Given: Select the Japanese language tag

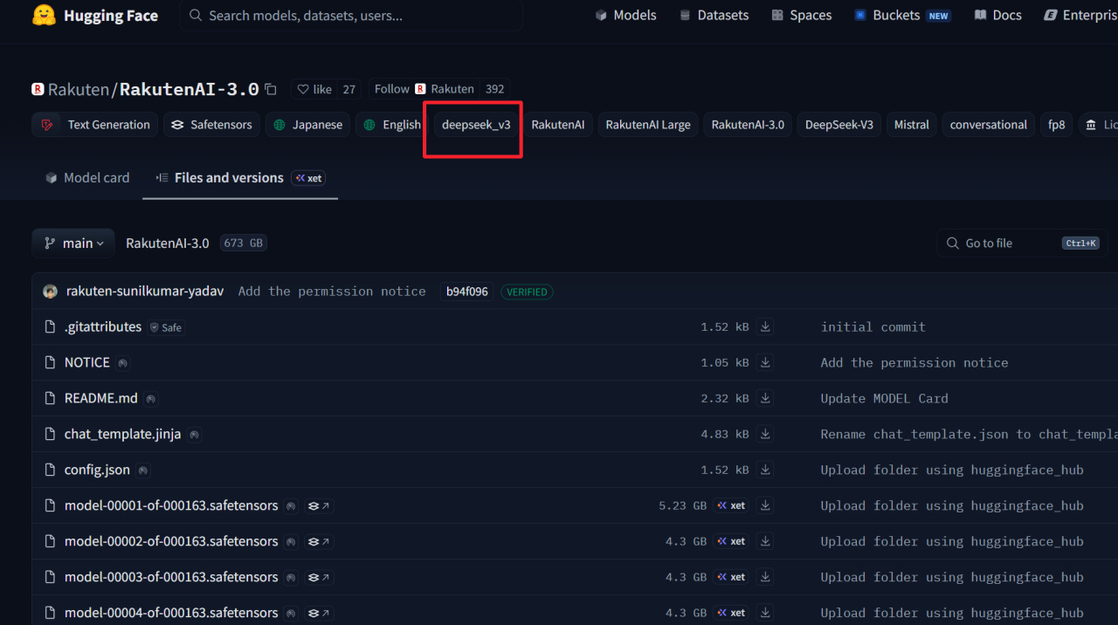Looking at the screenshot, I should click(307, 125).
